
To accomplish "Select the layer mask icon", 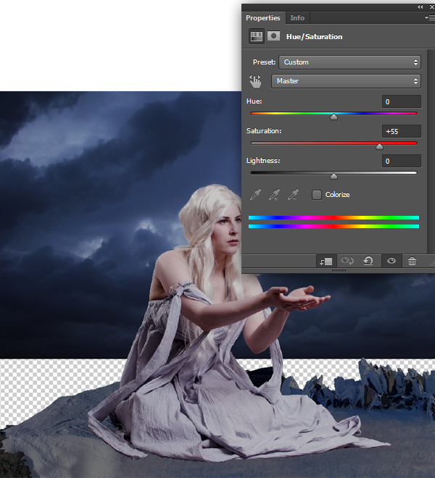I will 274,36.
